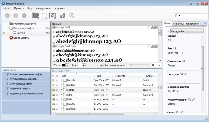This screenshot has height=122, width=209.
Task: Select Дубликаты шрифтов smart search
Action: (26, 84)
